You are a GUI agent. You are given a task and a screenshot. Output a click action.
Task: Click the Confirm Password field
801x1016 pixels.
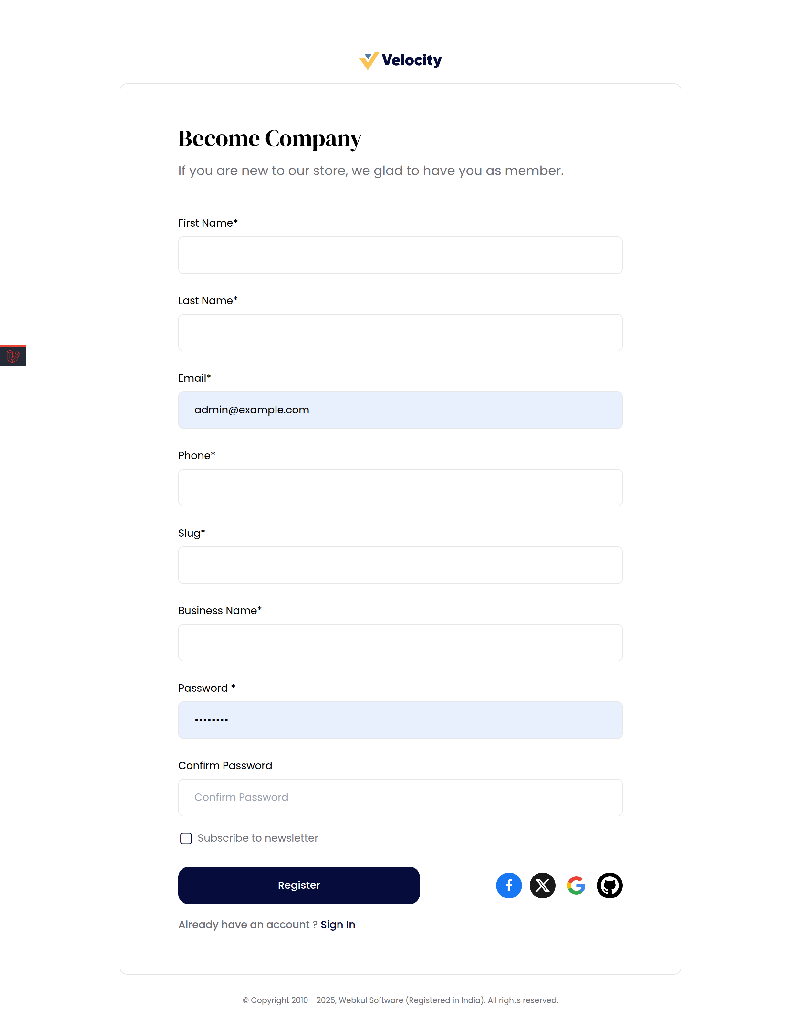click(400, 797)
